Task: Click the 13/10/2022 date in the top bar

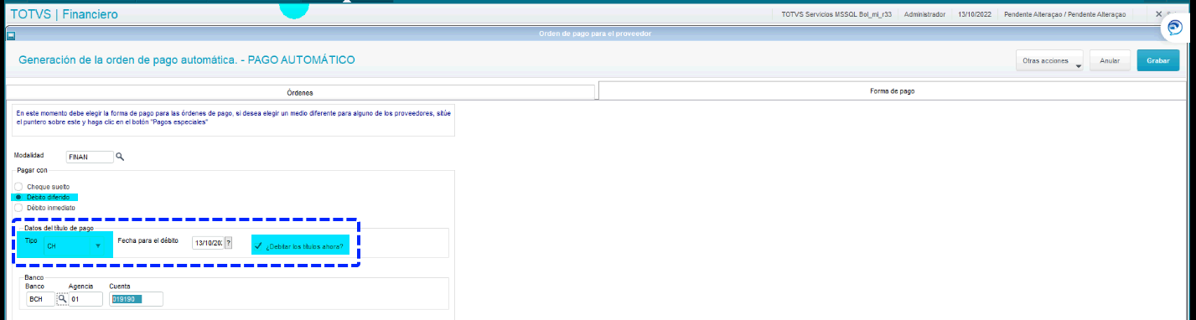Action: point(974,14)
